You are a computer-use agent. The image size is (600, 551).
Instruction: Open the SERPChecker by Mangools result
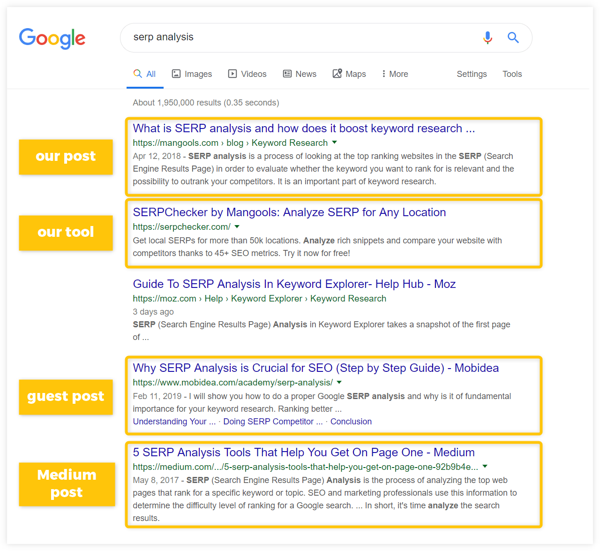[x=289, y=212]
